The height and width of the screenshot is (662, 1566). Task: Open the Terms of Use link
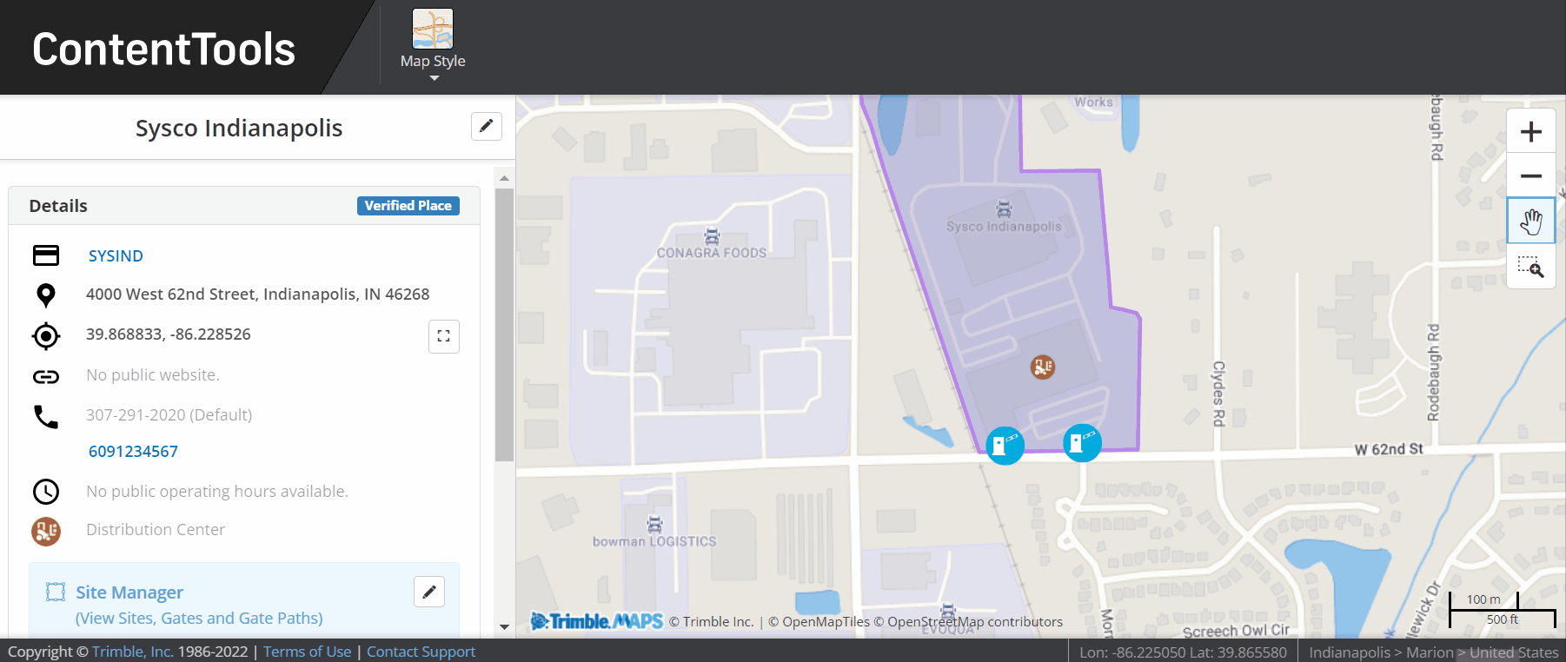tap(308, 652)
